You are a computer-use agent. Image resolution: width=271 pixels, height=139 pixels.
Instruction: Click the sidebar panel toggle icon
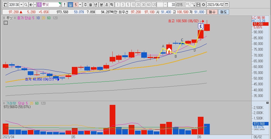pyautogui.click(x=5, y=5)
